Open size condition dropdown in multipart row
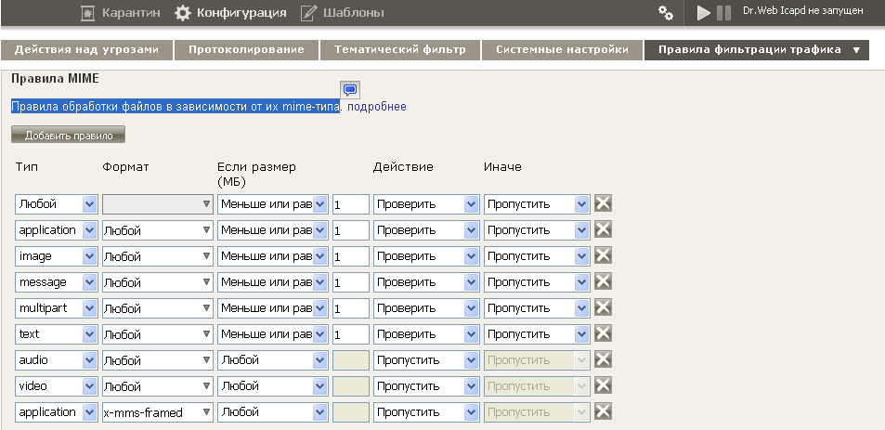This screenshot has height=430, width=885. coord(273,308)
